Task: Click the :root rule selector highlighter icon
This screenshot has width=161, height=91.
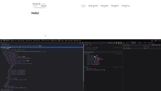Action: (88, 54)
